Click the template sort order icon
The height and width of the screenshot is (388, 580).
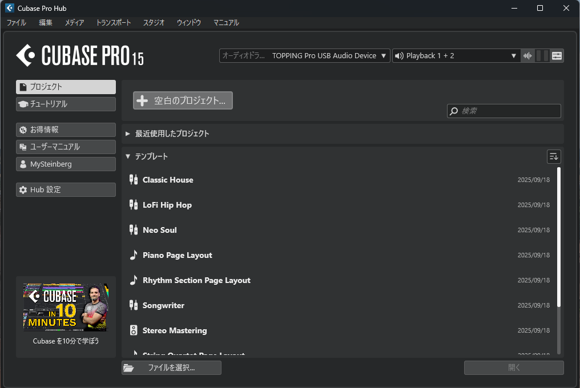pyautogui.click(x=553, y=156)
